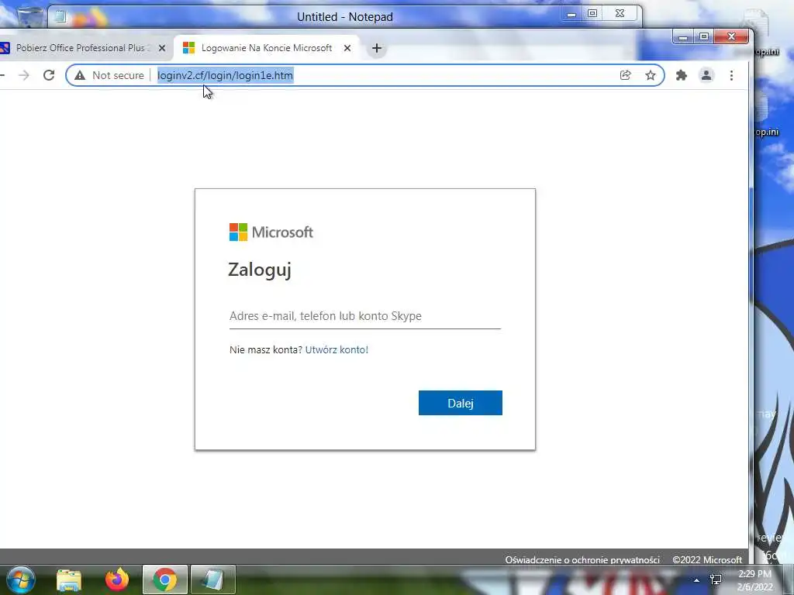Maximize the Chrome window
The width and height of the screenshot is (794, 595).
[x=704, y=37]
